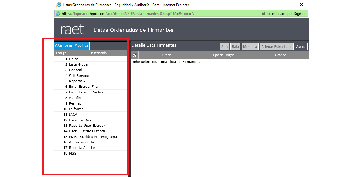Viewport: 364px width, 177px height.
Task: Select the list row 'MCBA Sueldos Por Programa'
Action: (x=91, y=137)
